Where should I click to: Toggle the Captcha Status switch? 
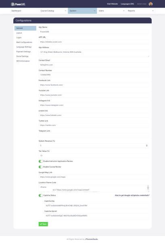[41, 196]
